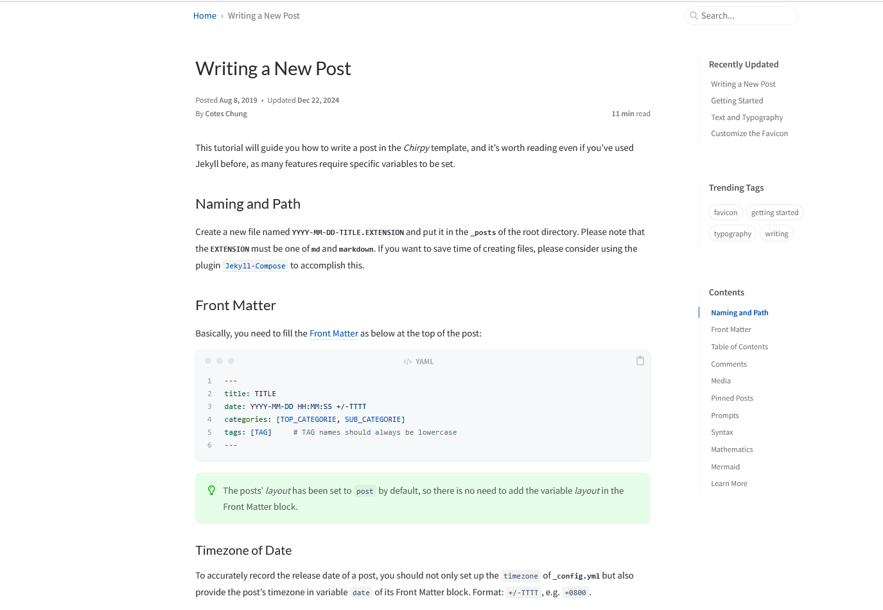Click the leftmost gray circle on the code block

[208, 360]
